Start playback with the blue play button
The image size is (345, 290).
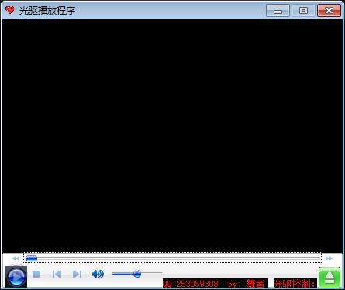click(16, 277)
